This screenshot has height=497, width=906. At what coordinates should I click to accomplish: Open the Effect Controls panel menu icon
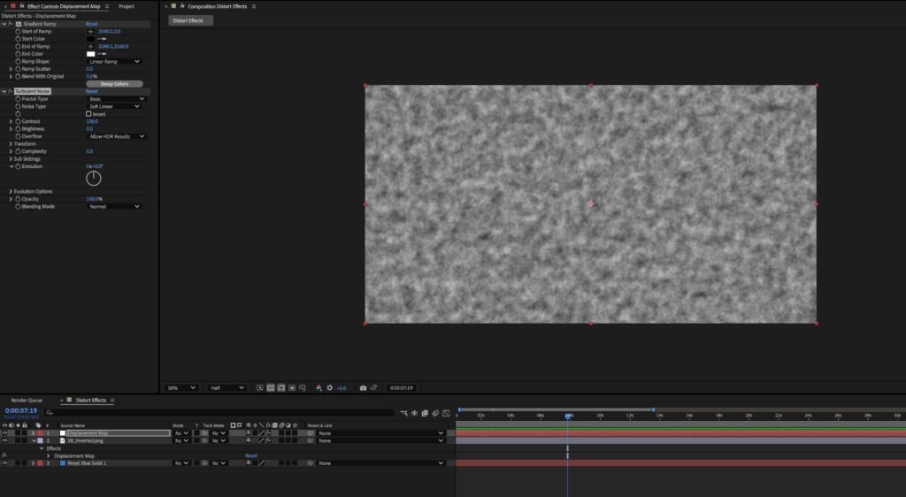click(x=107, y=6)
